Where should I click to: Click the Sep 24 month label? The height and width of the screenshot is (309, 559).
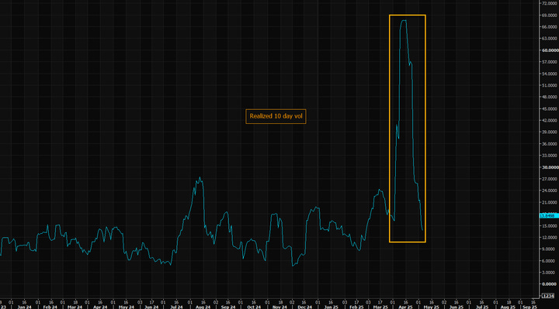228,307
